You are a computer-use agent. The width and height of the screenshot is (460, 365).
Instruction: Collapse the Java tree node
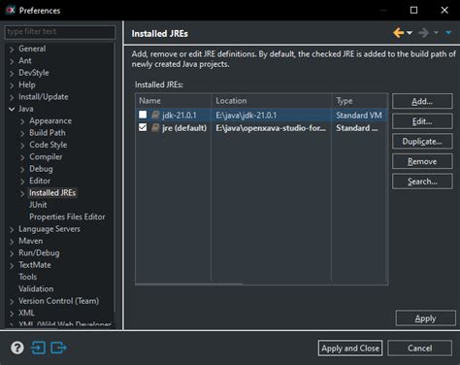12,109
